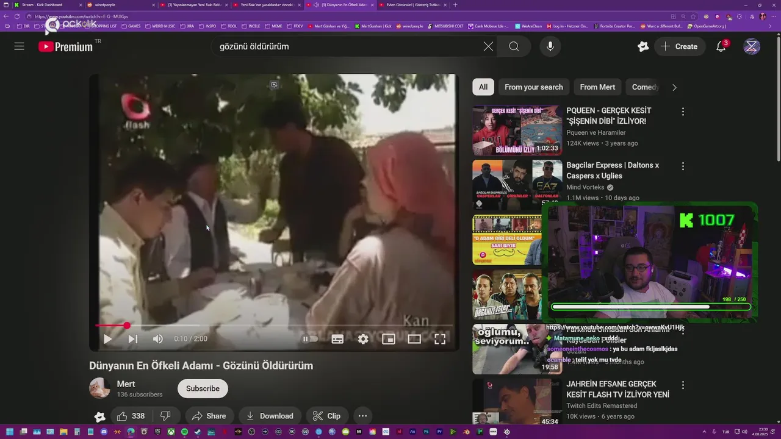The image size is (781, 439).
Task: Share the video
Action: 209,416
